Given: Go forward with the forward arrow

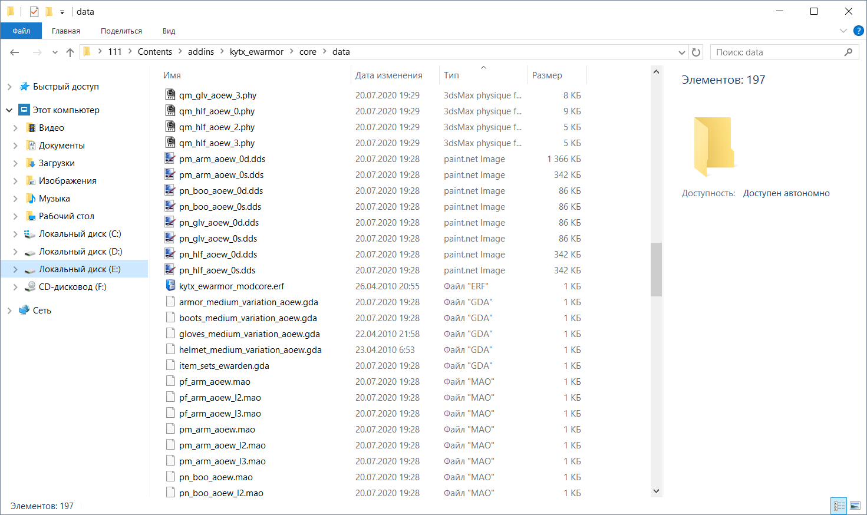Looking at the screenshot, I should pos(37,52).
